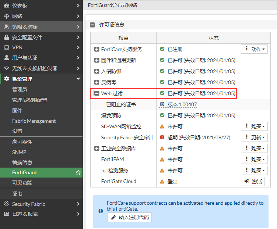This screenshot has height=229, width=277.
Task: Click the 版本 1.00407 version text
Action: point(182,104)
